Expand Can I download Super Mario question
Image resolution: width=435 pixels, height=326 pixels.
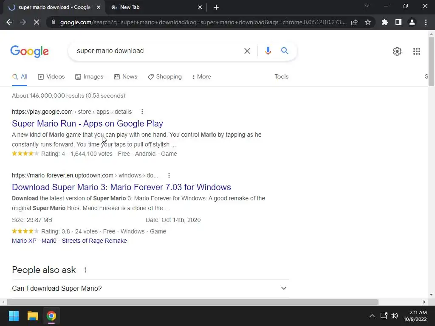pos(150,289)
